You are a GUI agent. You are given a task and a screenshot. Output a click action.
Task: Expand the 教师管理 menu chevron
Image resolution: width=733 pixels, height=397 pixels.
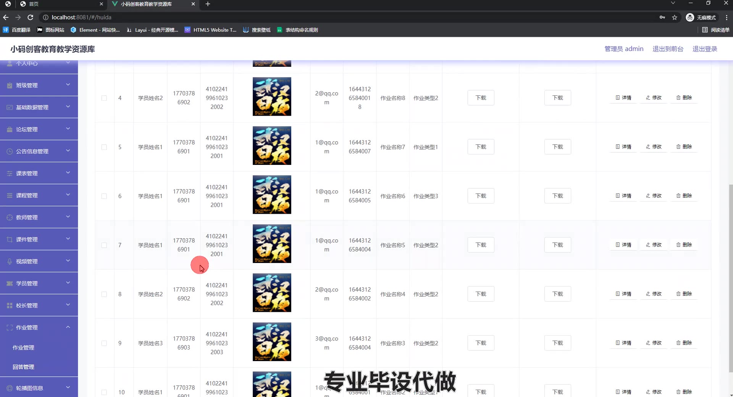[68, 217]
